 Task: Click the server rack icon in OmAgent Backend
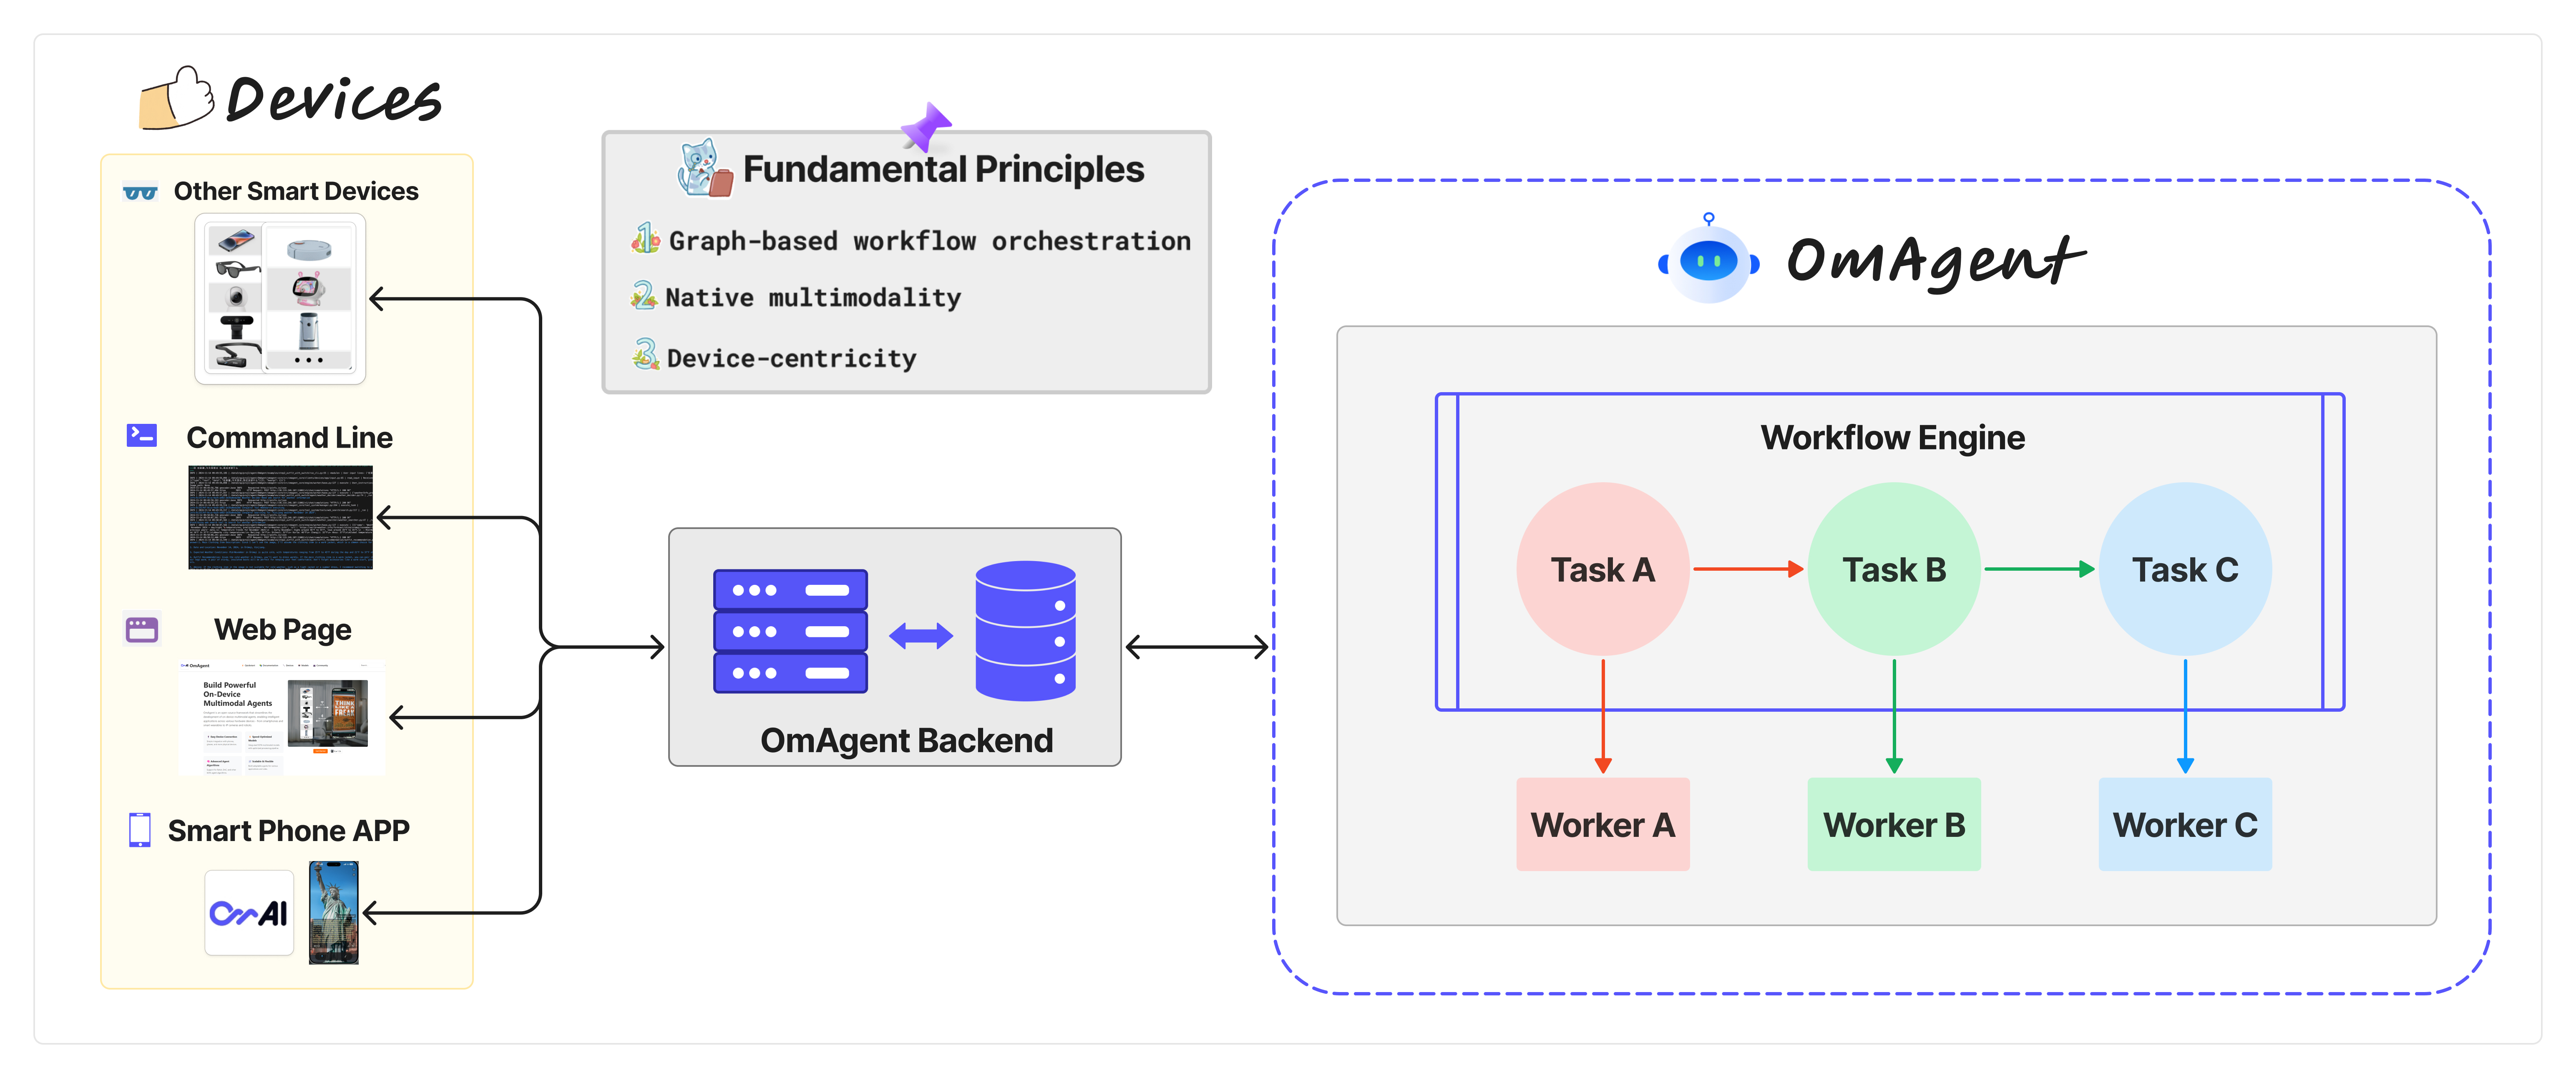click(790, 631)
